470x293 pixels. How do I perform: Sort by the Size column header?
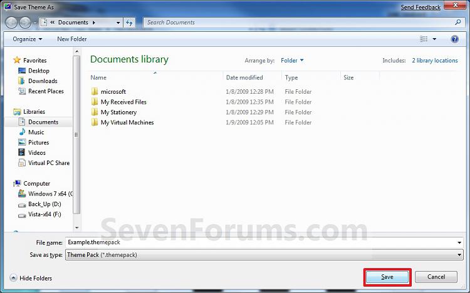(x=348, y=77)
